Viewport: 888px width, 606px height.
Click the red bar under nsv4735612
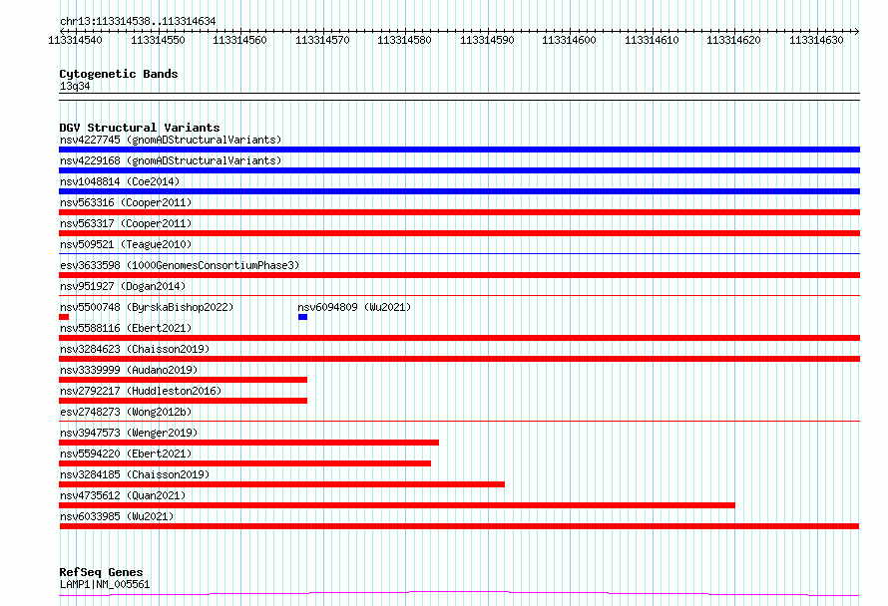pos(397,505)
